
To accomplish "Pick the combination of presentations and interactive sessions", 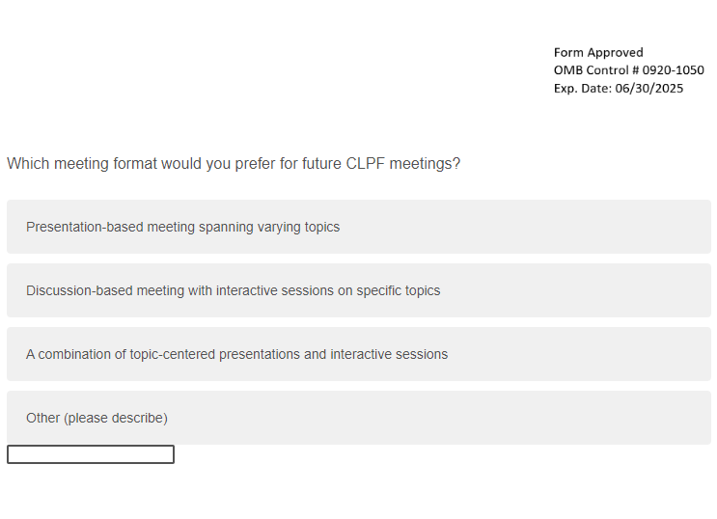I will [x=358, y=354].
